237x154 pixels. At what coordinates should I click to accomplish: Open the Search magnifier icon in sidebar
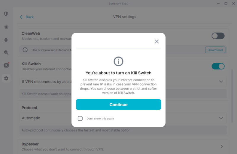[x=6, y=53]
